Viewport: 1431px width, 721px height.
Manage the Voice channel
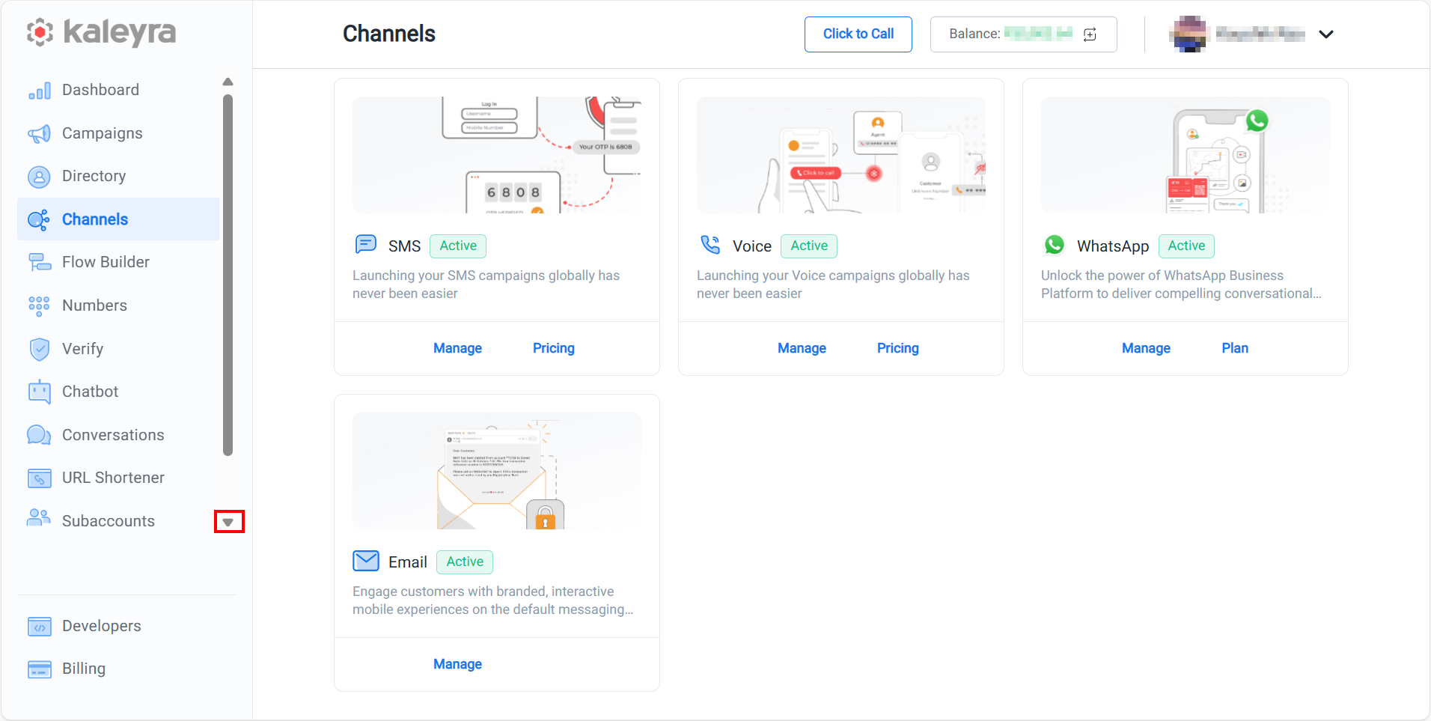point(802,348)
